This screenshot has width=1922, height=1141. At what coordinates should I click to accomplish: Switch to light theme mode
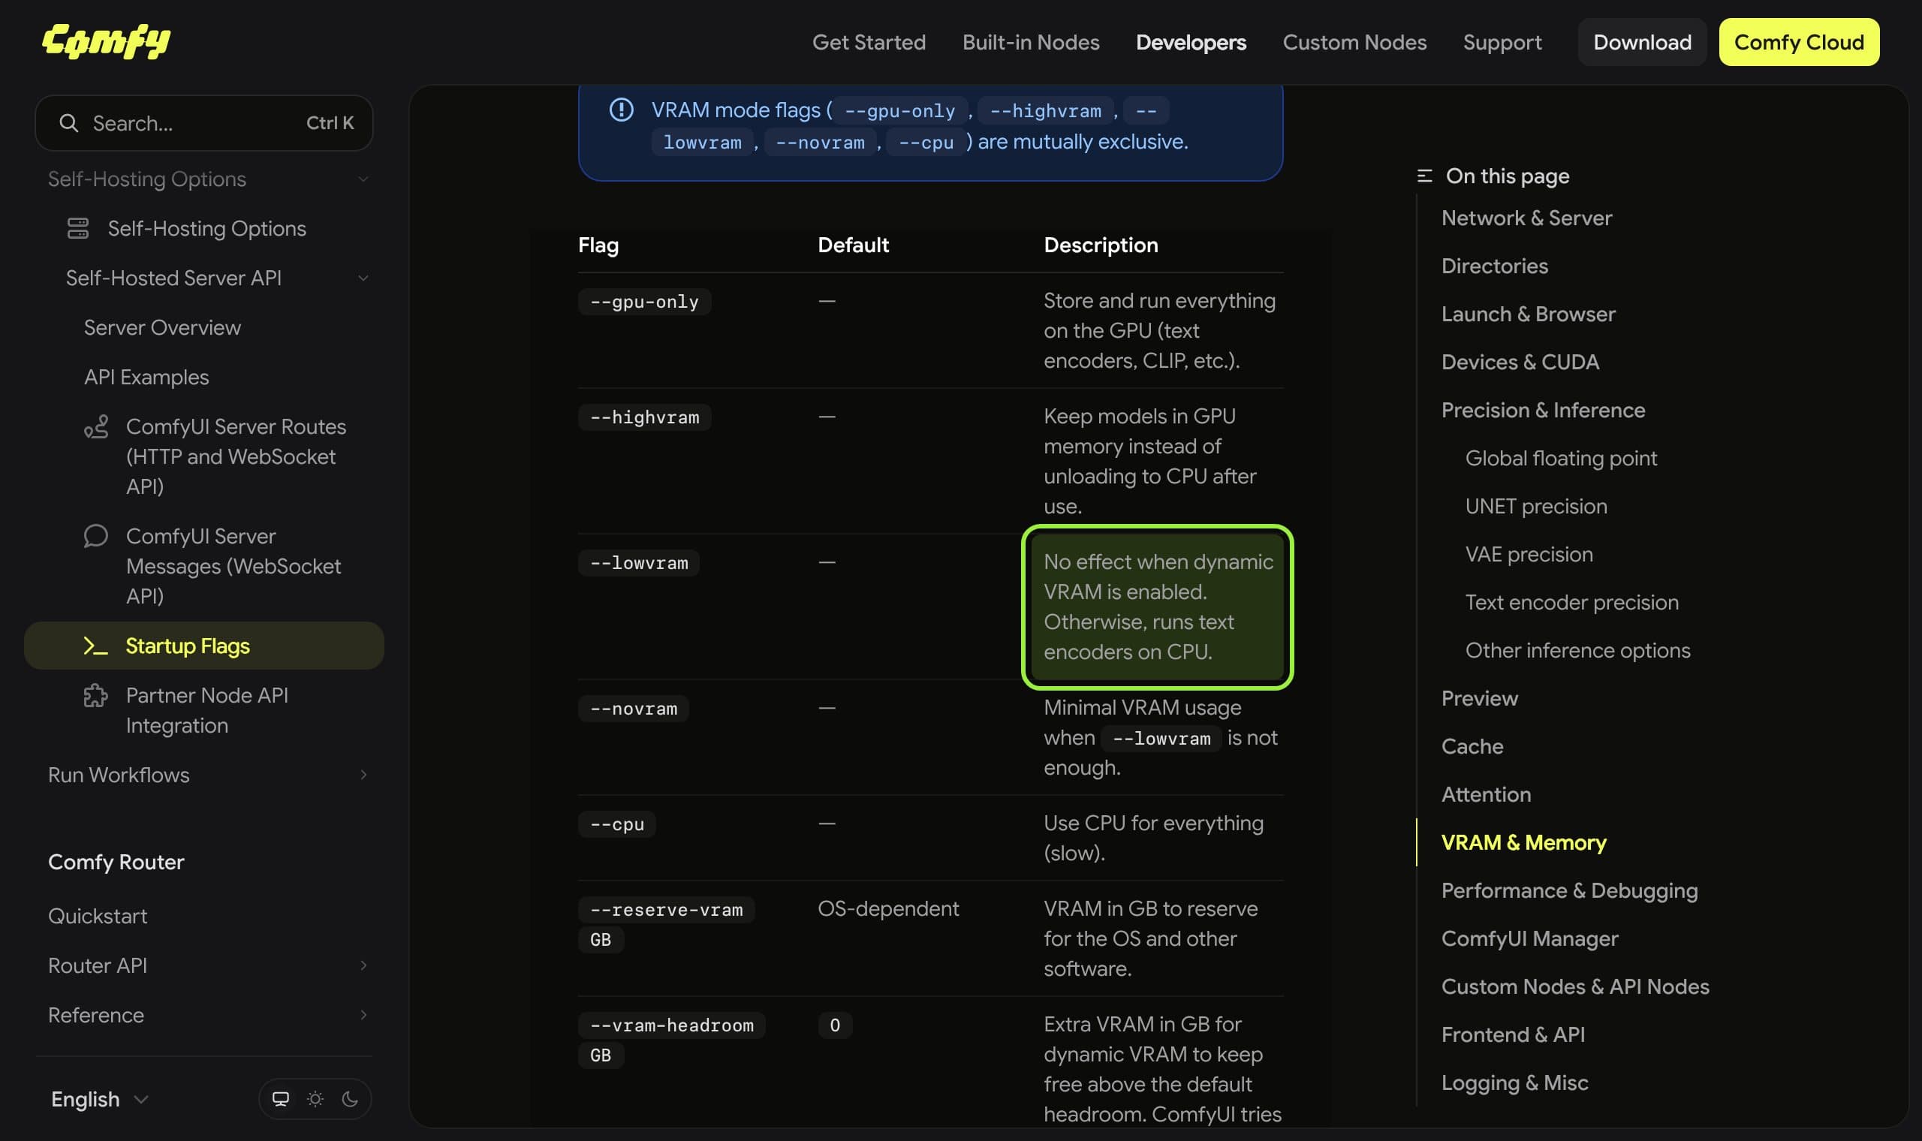click(315, 1099)
